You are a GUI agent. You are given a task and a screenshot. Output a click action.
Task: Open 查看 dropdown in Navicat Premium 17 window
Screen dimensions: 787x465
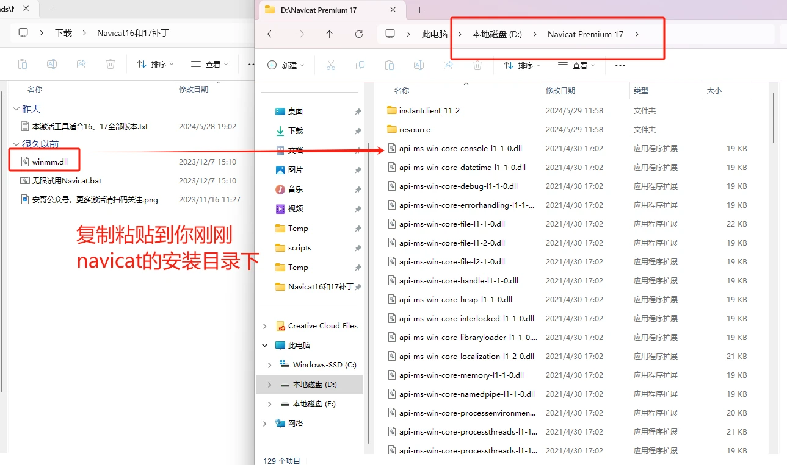[x=576, y=65]
